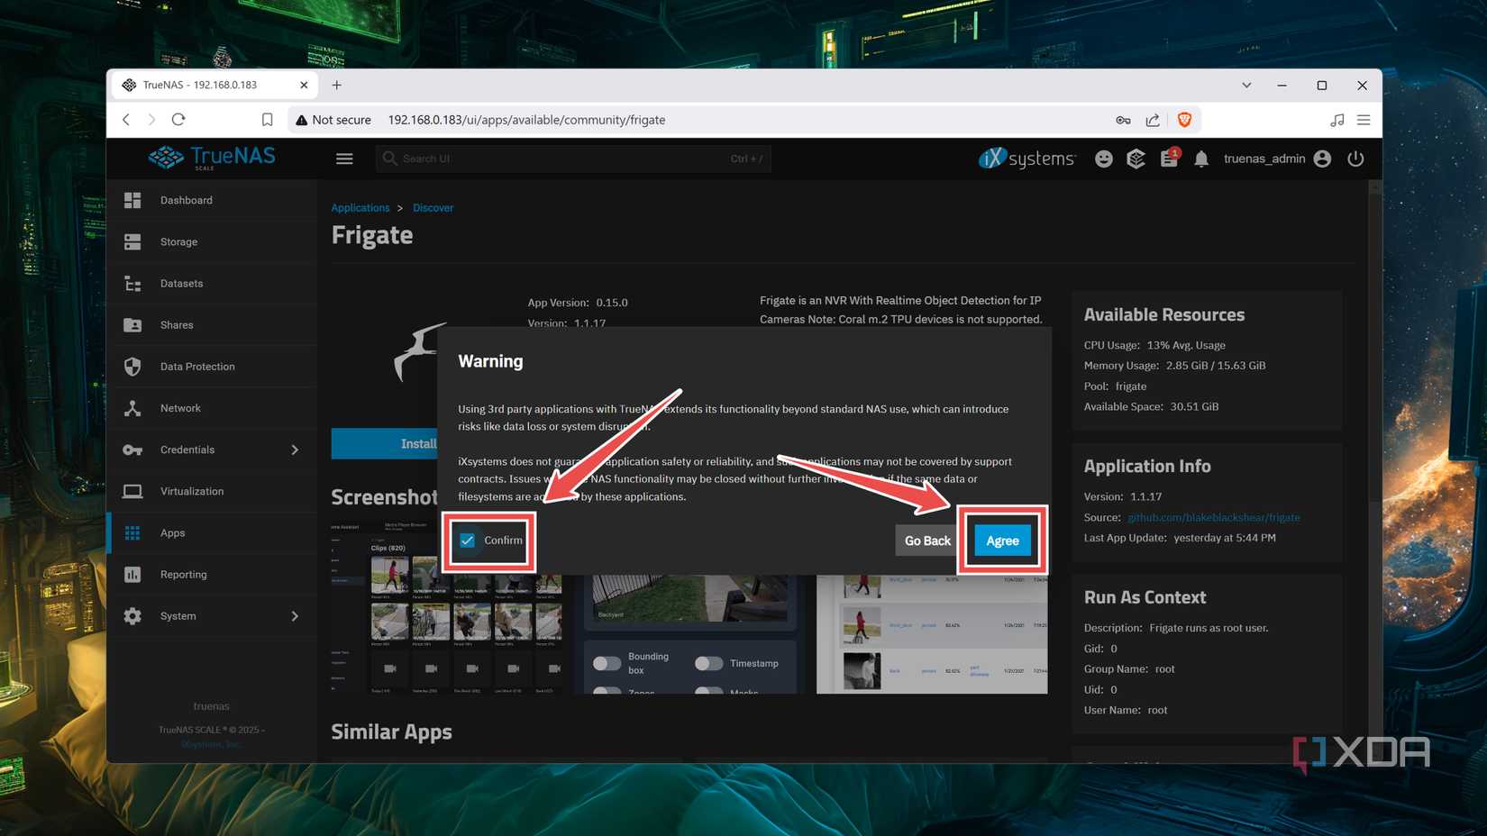The height and width of the screenshot is (836, 1487).
Task: Check the Confirm checkbox in Warning dialog
Action: (467, 541)
